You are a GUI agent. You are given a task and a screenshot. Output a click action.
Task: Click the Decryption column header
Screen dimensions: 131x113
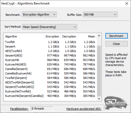69,36
